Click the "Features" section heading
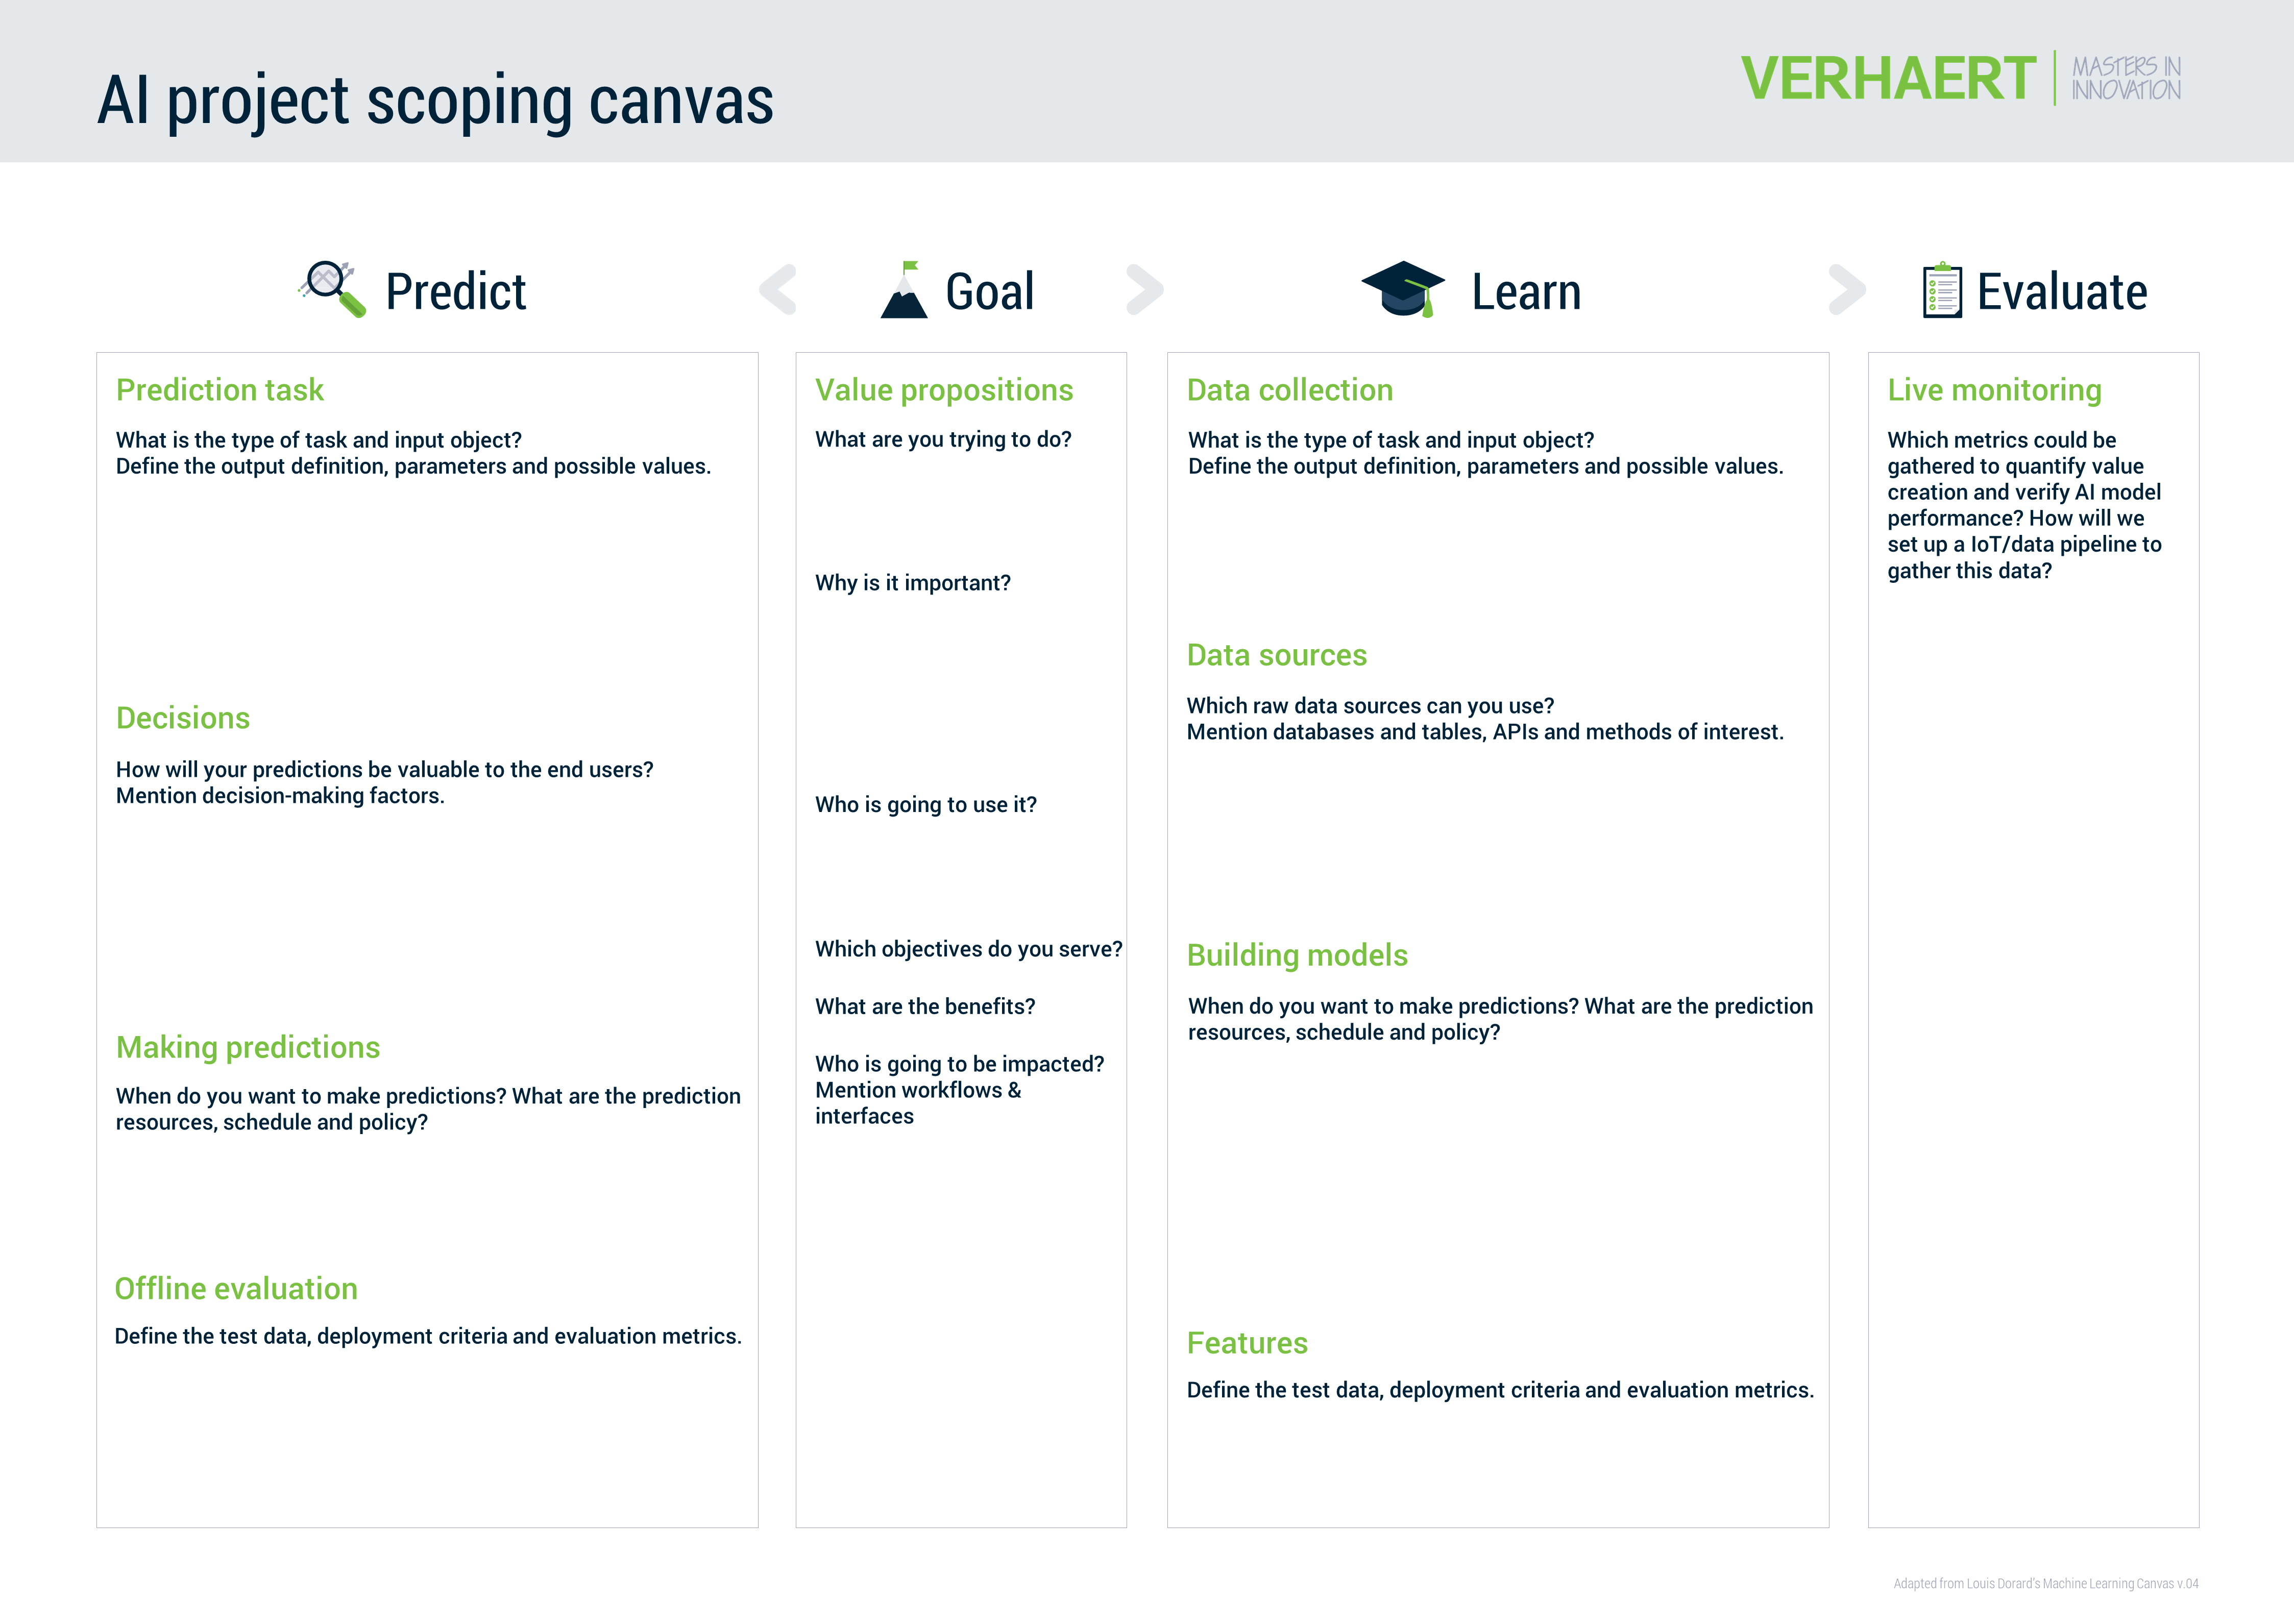 (x=1247, y=1343)
